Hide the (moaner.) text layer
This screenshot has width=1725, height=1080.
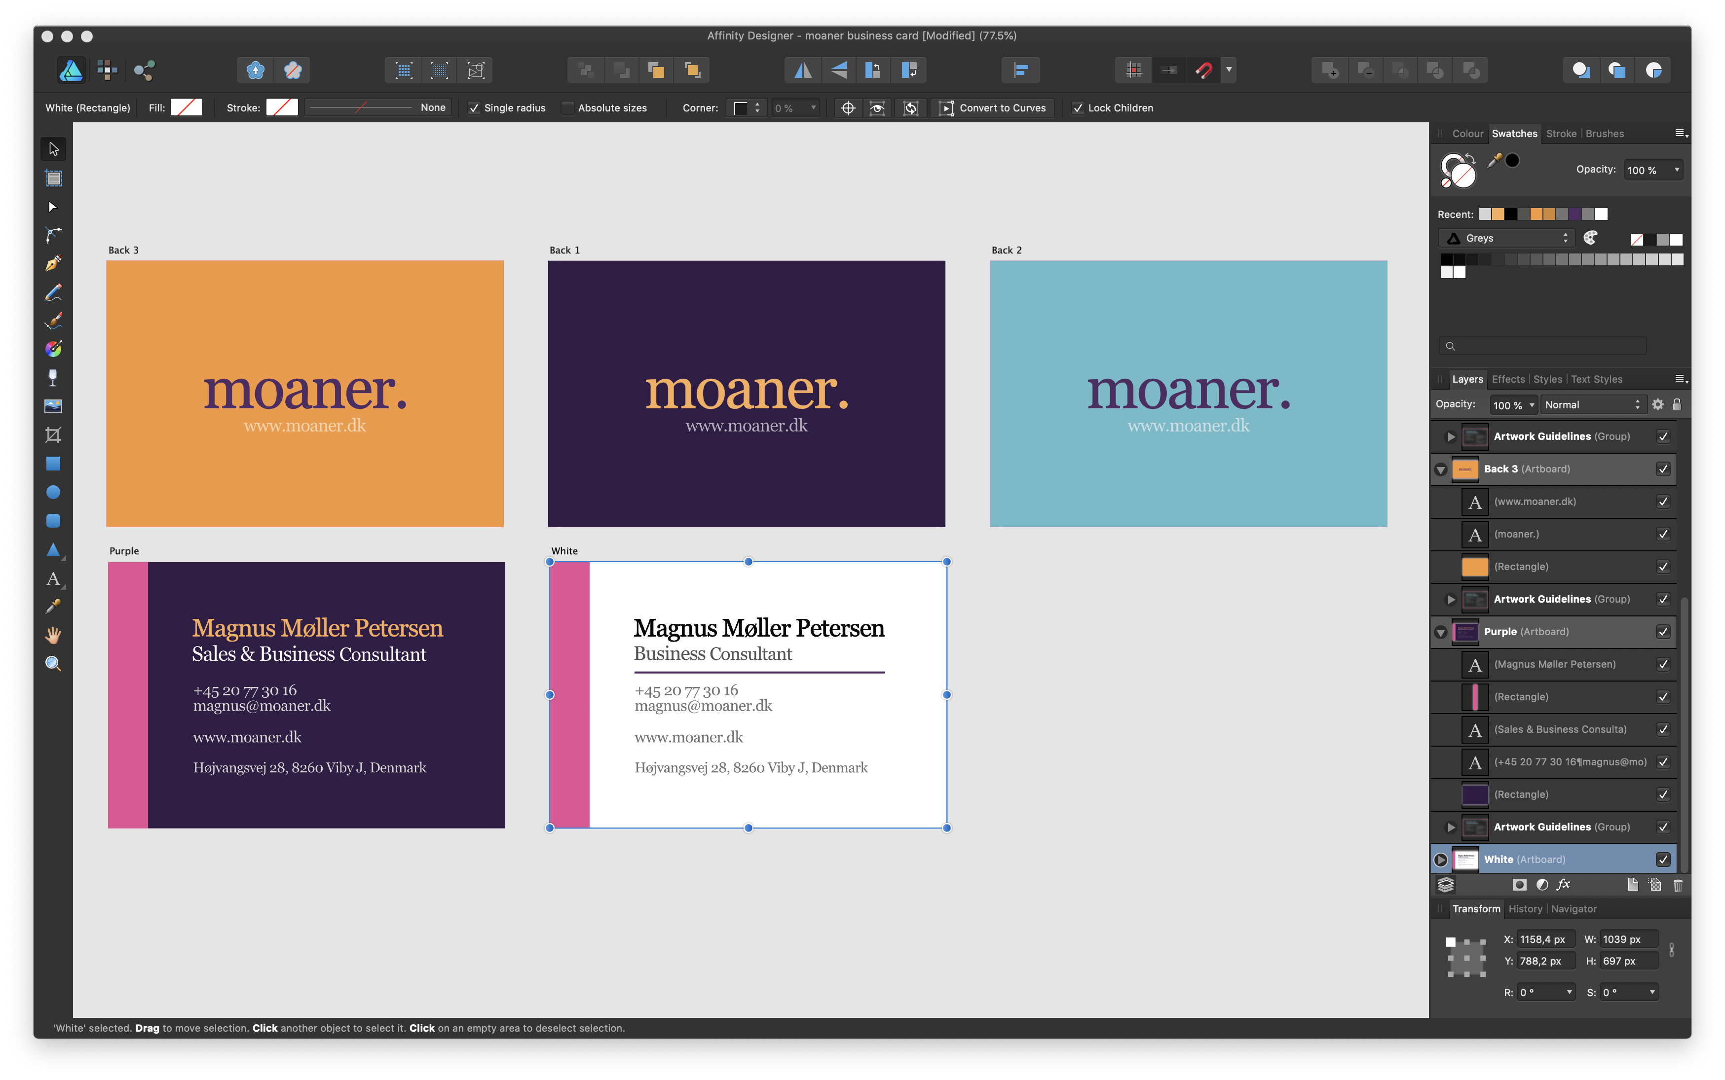coord(1663,534)
